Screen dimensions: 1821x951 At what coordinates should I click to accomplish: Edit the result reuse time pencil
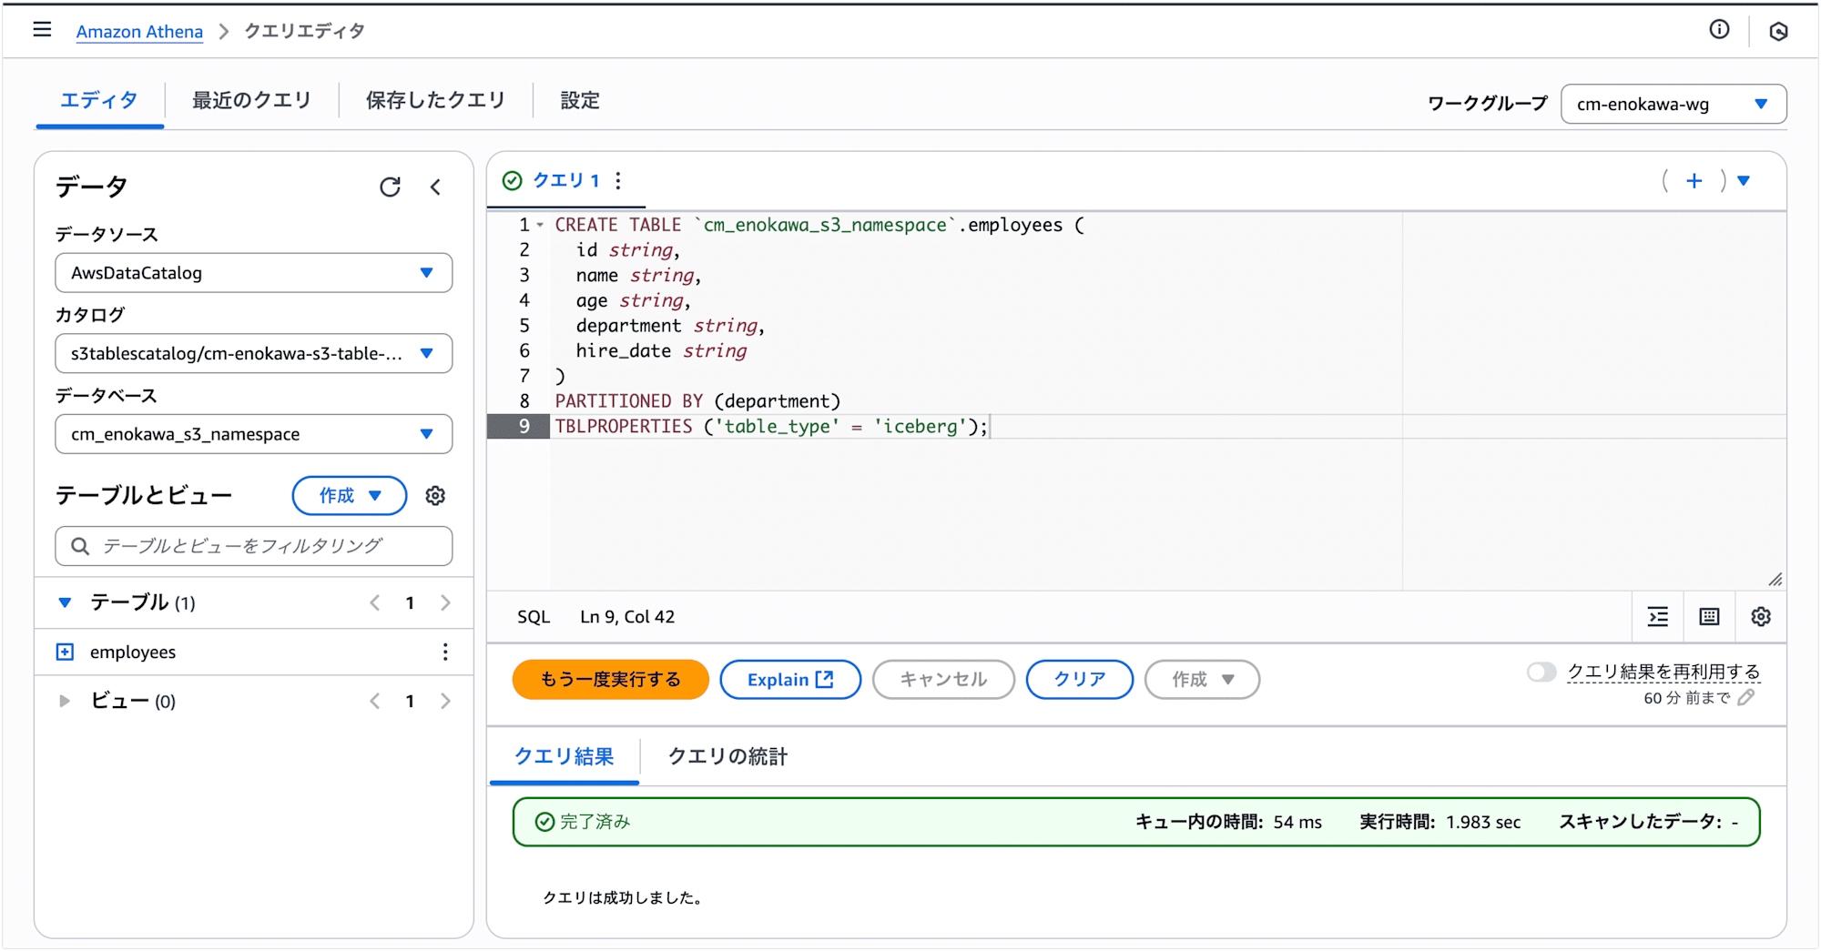[1746, 698]
